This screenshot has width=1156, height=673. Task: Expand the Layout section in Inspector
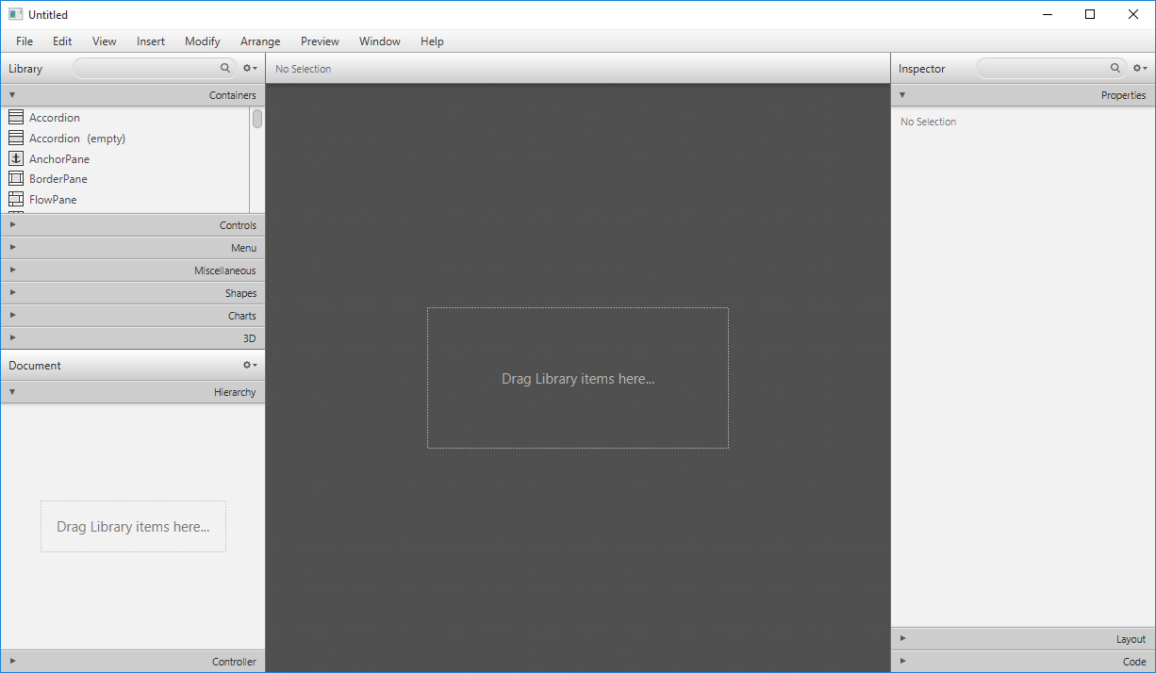[x=902, y=638]
